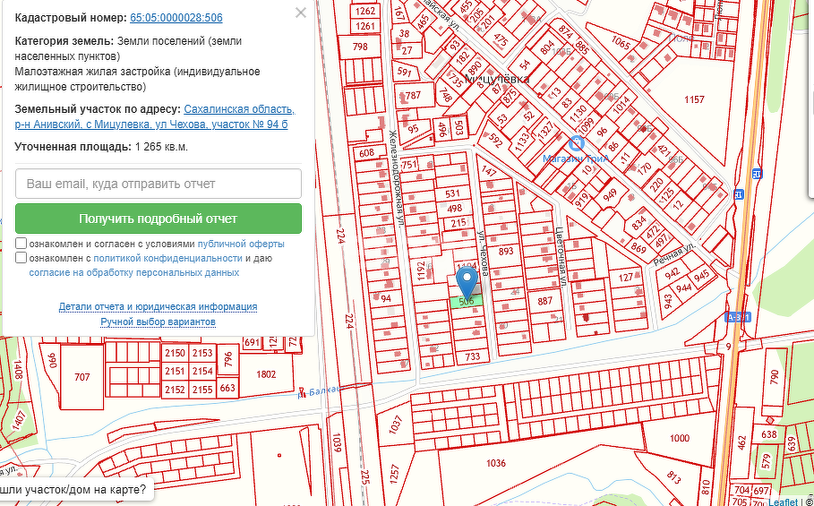Open cadastral number 65:05:0000028:506 link
The image size is (814, 506).
[176, 18]
